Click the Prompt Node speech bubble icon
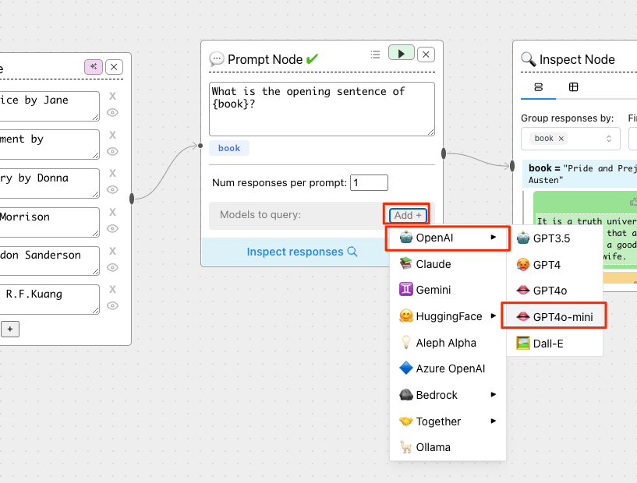Viewport: 637px width, 483px height. [217, 59]
